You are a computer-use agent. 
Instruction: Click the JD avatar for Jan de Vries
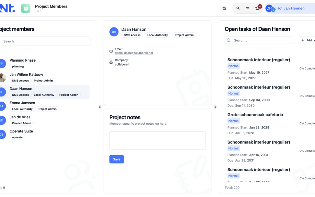coord(2,121)
